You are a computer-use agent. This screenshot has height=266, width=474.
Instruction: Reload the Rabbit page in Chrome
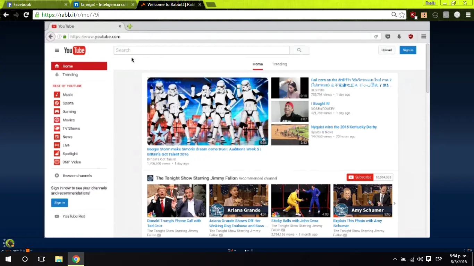[26, 15]
